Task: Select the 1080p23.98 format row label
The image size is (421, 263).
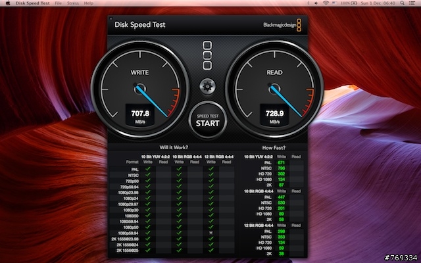Action: [128, 193]
